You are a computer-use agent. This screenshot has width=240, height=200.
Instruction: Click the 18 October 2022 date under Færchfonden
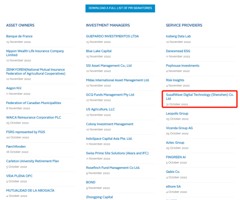point(17,152)
